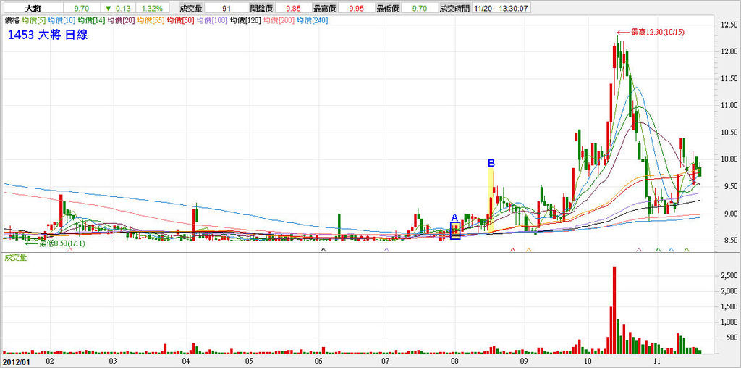Click the 均價[10] moving average legend
Image resolution: width=741 pixels, height=368 pixels.
coord(62,20)
